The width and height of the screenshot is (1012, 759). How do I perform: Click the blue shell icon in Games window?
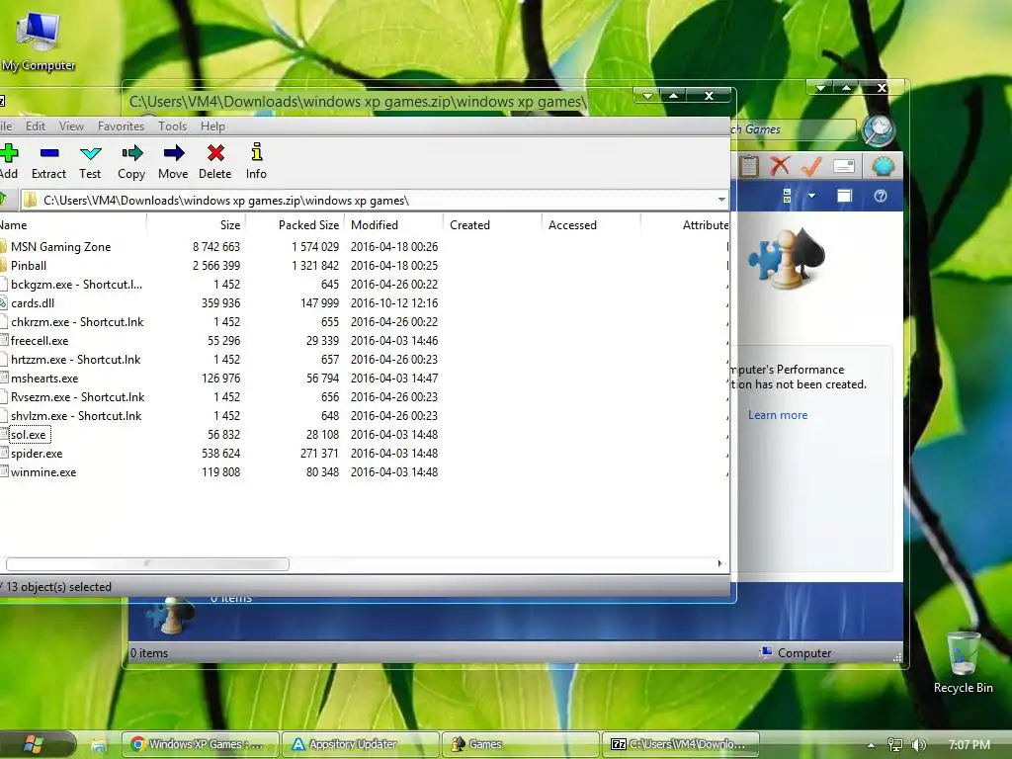pos(883,166)
